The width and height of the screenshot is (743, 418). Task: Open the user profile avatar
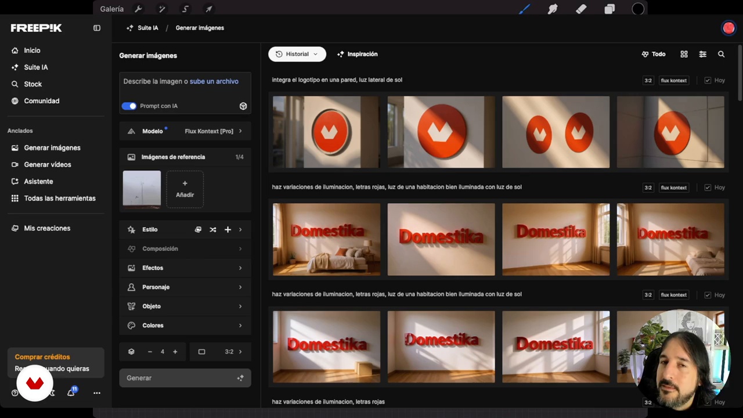728,28
